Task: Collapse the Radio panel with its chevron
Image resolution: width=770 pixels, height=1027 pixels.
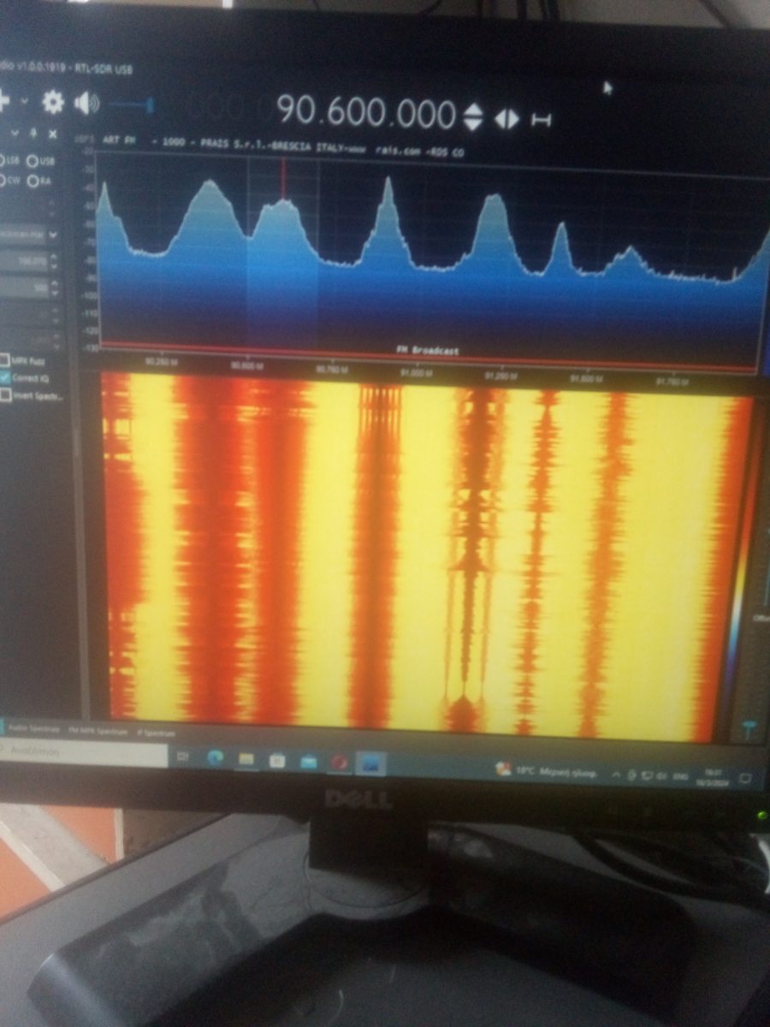Action: [x=15, y=134]
